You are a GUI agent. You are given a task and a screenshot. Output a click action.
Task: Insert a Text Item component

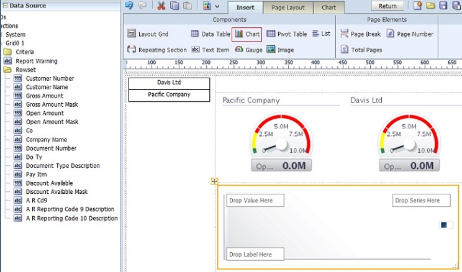tap(210, 50)
